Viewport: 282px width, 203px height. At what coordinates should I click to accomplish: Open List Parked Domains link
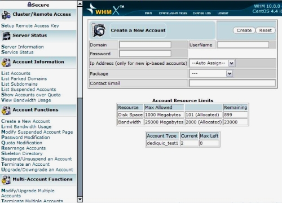coord(24,78)
